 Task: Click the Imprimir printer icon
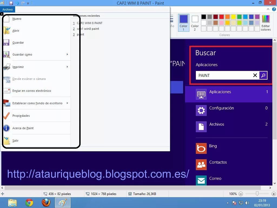click(7, 67)
